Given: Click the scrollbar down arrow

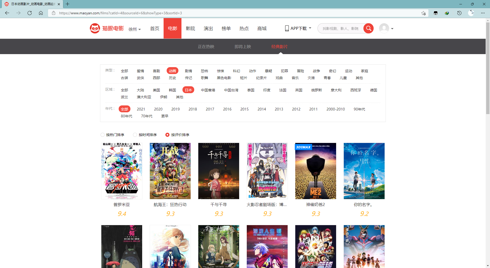Looking at the screenshot, I should (488, 266).
